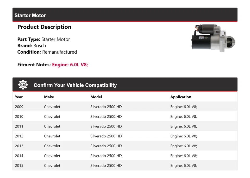Select the 2010 Chevrolet row
This screenshot has height=178, width=250.
point(52,116)
